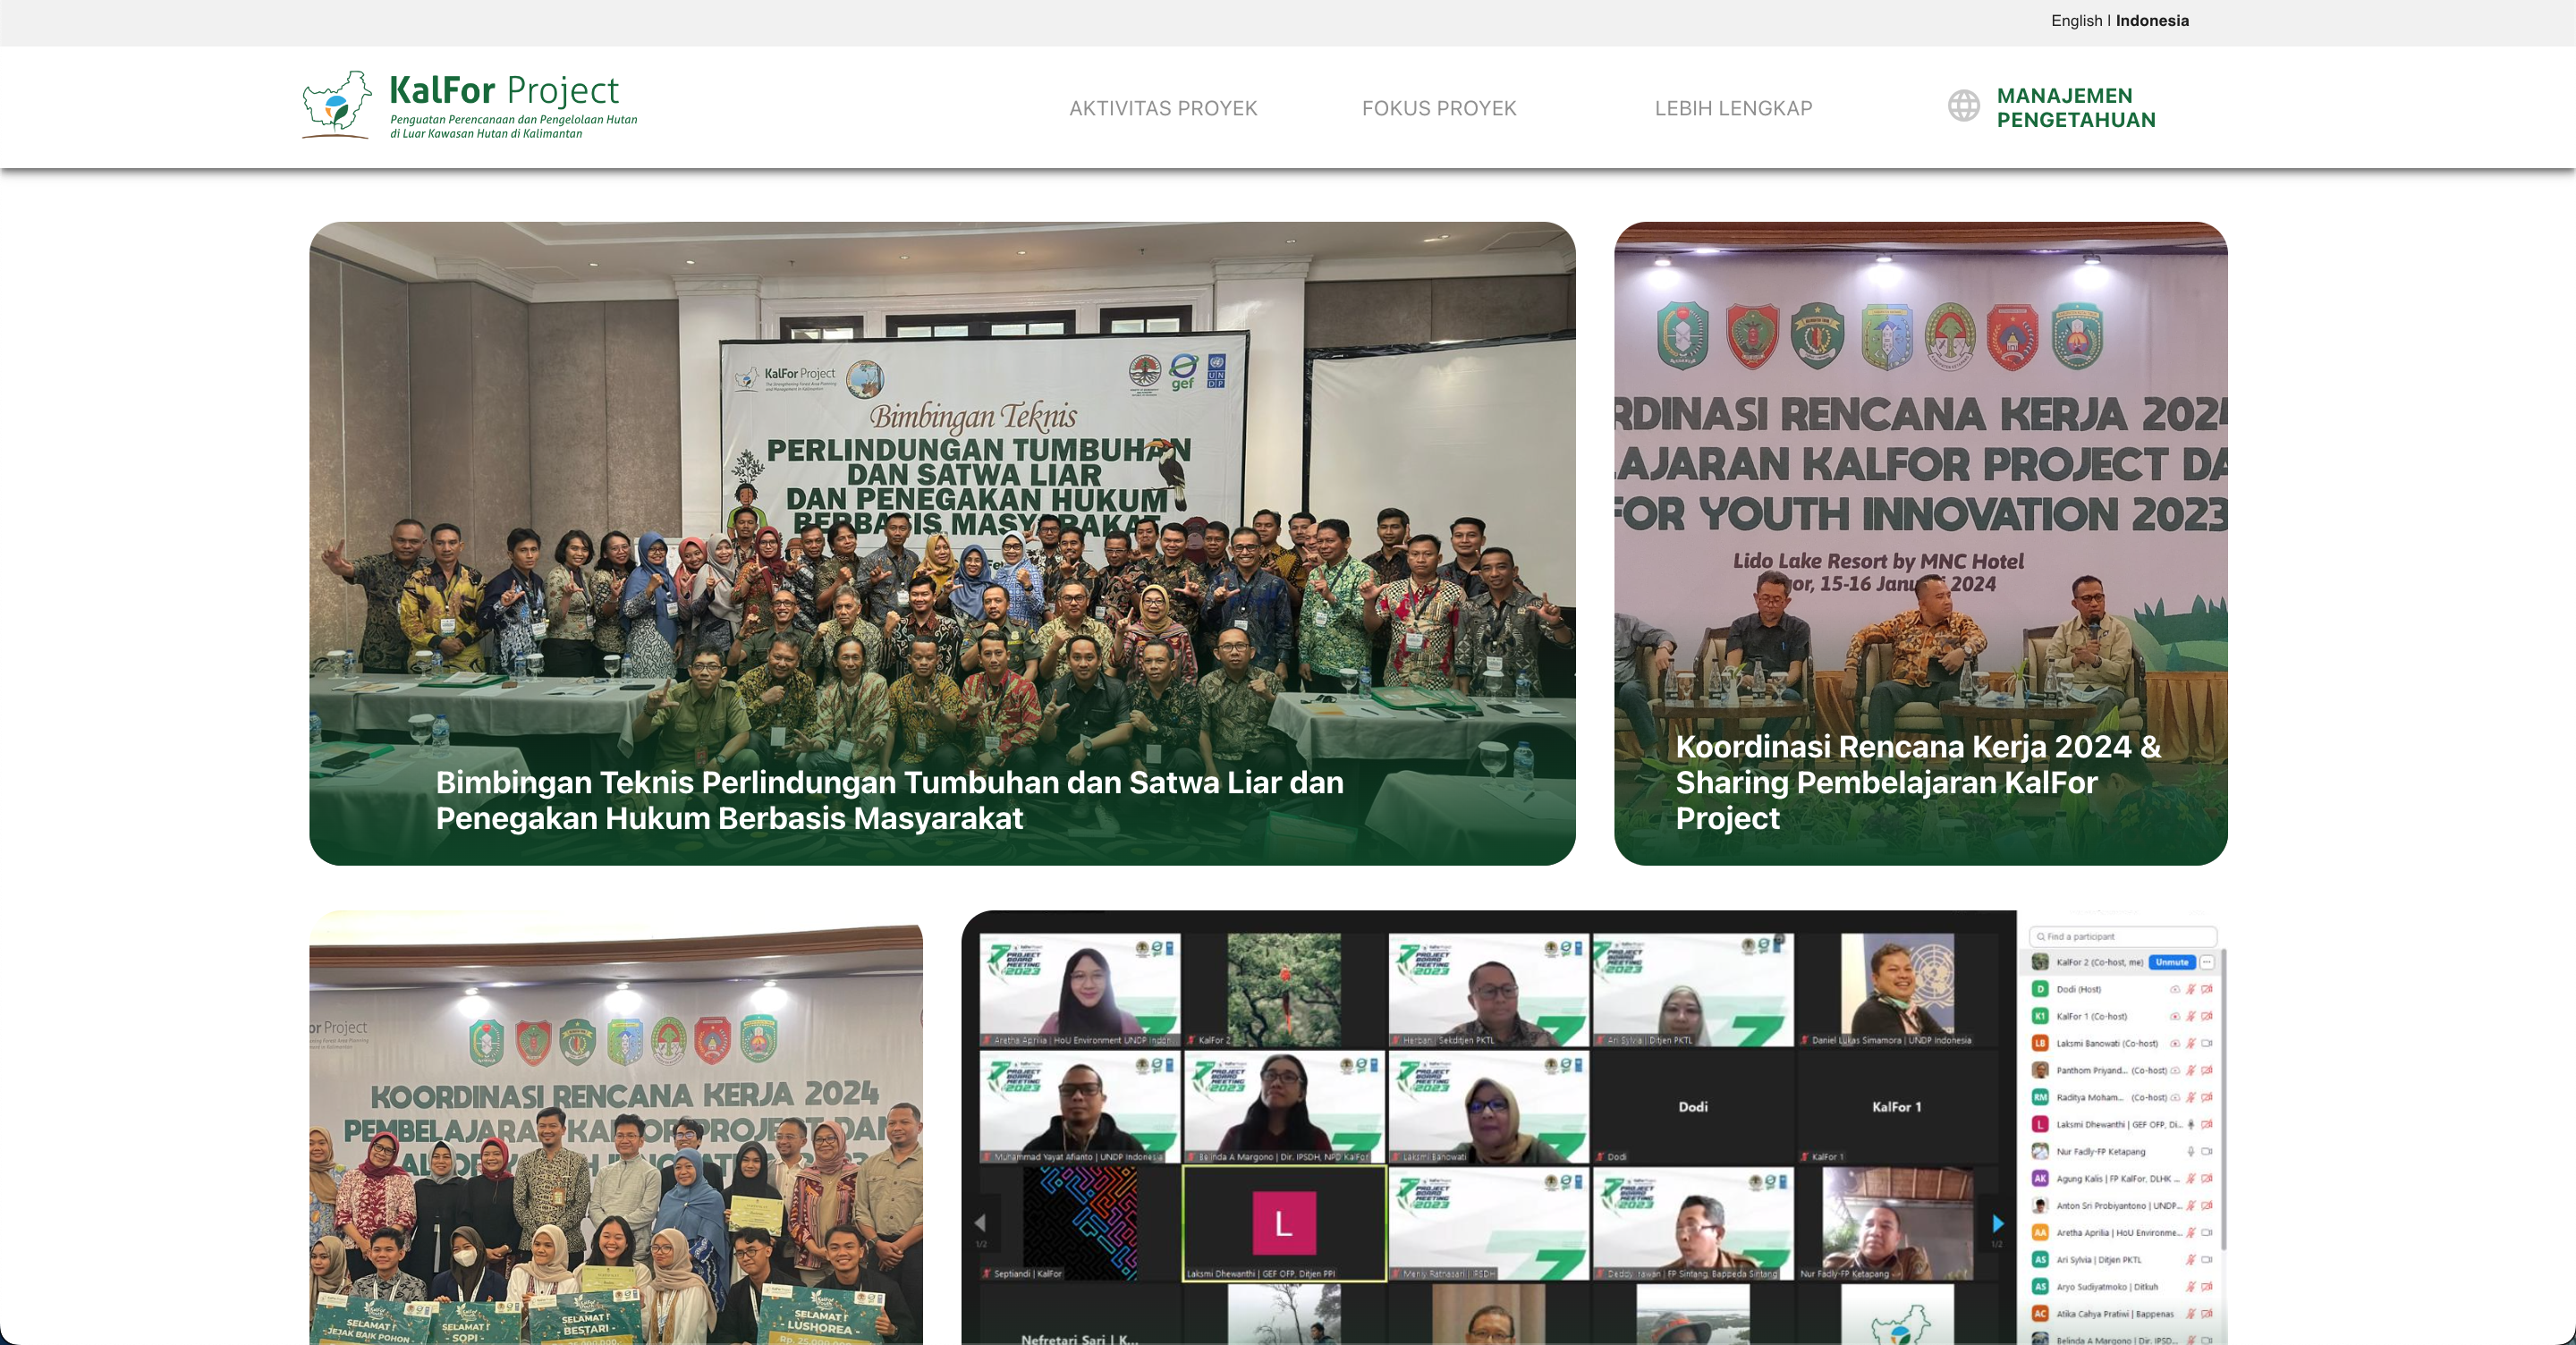The image size is (2576, 1345).
Task: Click the KalFor Project logo
Action: click(x=470, y=105)
